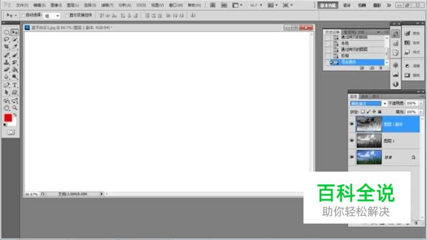This screenshot has height=240, width=427.
Task: Open the Screen Mode dropdown
Action: click(x=288, y=5)
